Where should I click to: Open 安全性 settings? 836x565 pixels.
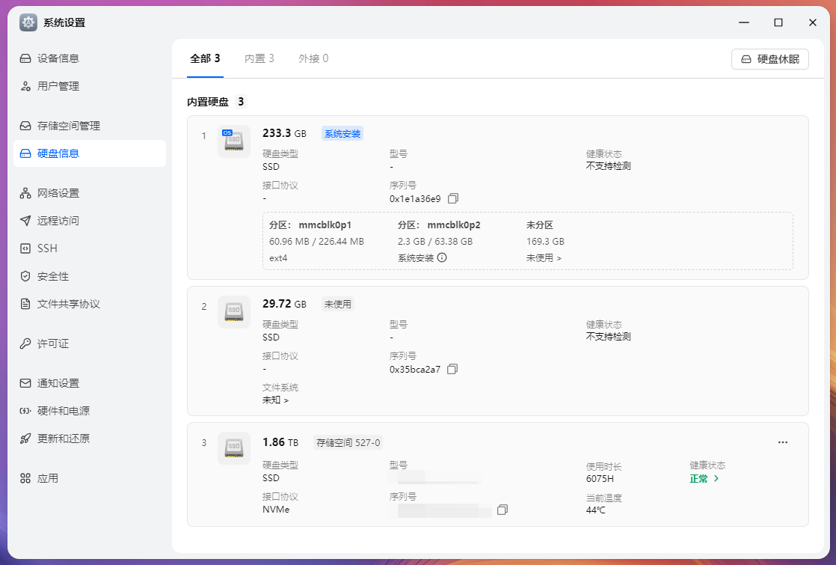pyautogui.click(x=90, y=276)
